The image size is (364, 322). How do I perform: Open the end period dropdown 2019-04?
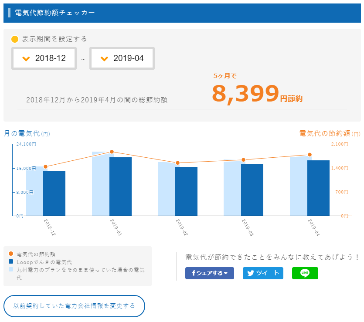[122, 58]
